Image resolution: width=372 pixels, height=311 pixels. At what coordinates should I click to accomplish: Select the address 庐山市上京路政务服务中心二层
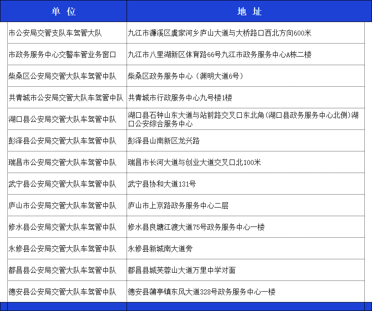[245, 205]
